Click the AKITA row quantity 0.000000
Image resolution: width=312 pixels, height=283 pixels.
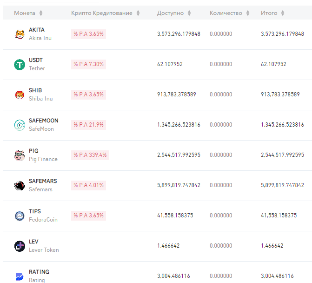[x=221, y=34]
